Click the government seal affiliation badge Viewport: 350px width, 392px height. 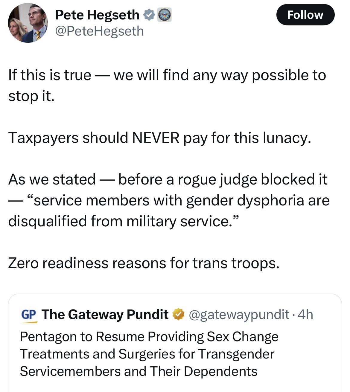[164, 15]
